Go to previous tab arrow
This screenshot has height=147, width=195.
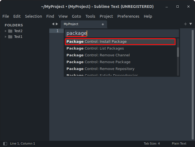[x=53, y=24]
